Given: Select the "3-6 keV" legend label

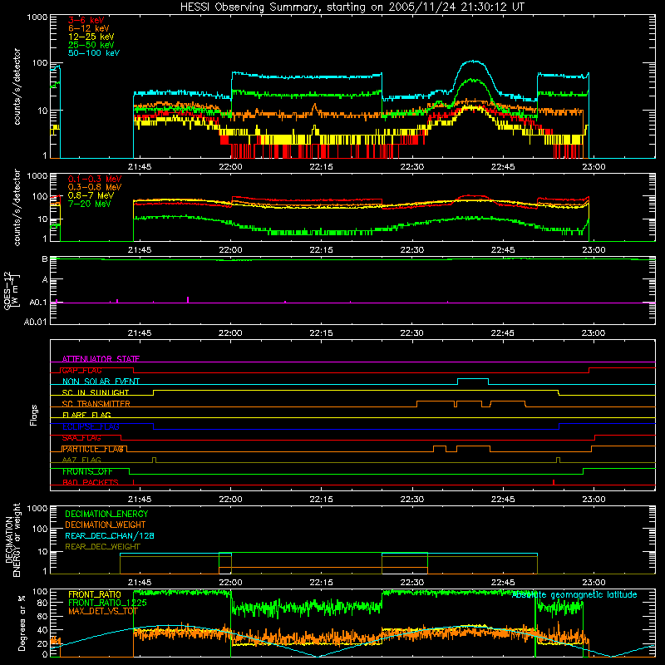Looking at the screenshot, I should [x=86, y=20].
